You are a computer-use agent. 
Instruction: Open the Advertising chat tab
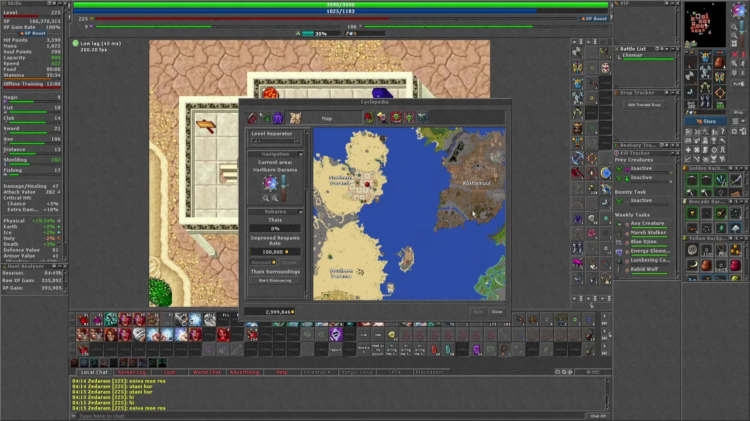click(244, 372)
